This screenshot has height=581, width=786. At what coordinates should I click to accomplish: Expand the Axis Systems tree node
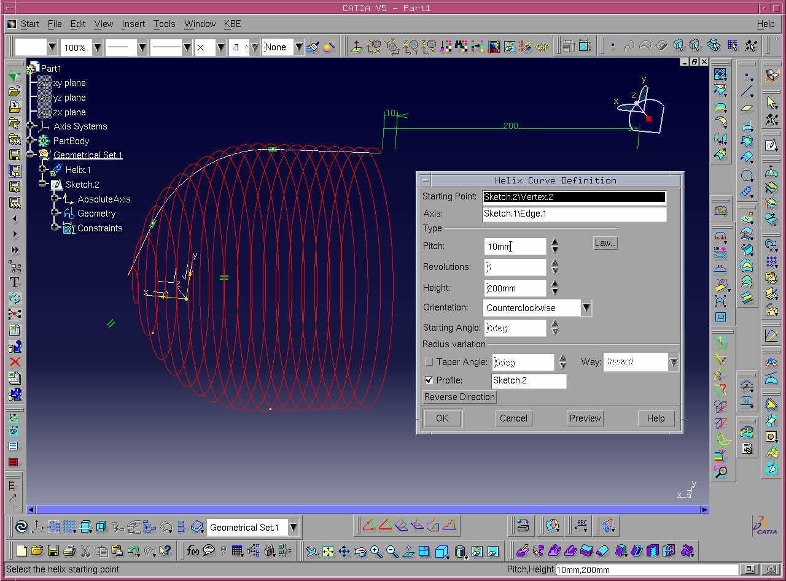coord(30,126)
